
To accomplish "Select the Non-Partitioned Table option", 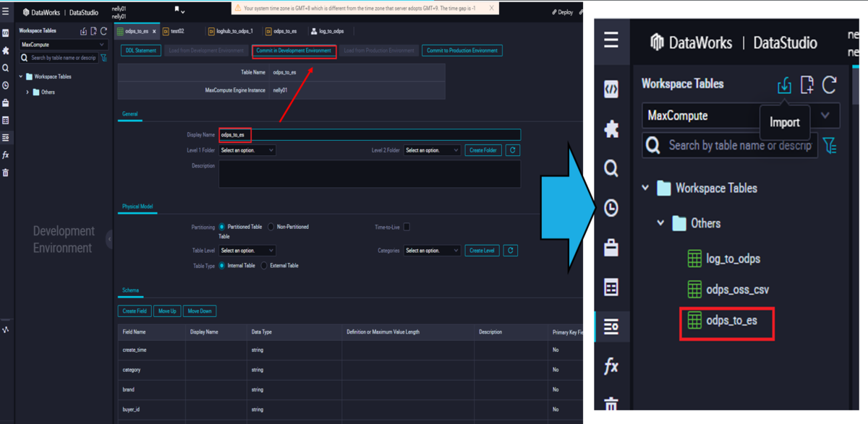I will (271, 227).
